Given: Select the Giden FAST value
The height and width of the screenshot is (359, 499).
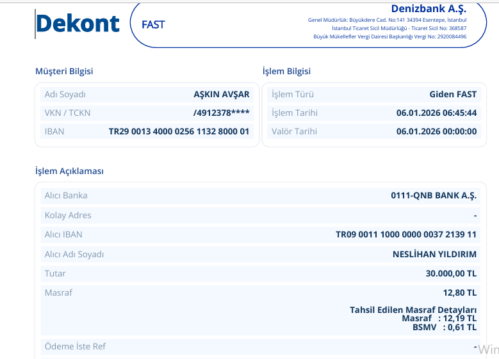Looking at the screenshot, I should pos(453,95).
